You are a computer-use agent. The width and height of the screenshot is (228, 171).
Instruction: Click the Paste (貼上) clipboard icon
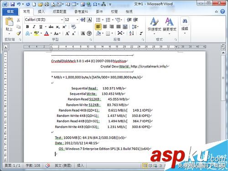click(x=9, y=21)
